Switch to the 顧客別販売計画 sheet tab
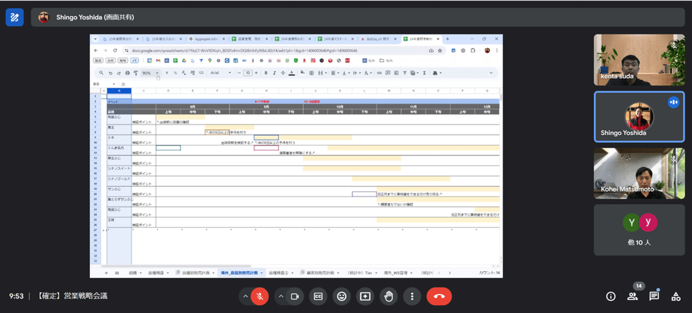This screenshot has height=313, width=692. (321, 273)
